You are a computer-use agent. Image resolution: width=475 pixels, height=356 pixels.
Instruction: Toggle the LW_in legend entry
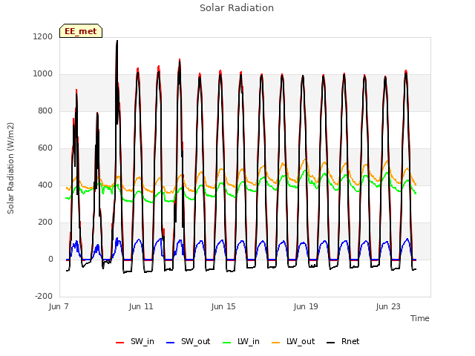coord(241,341)
